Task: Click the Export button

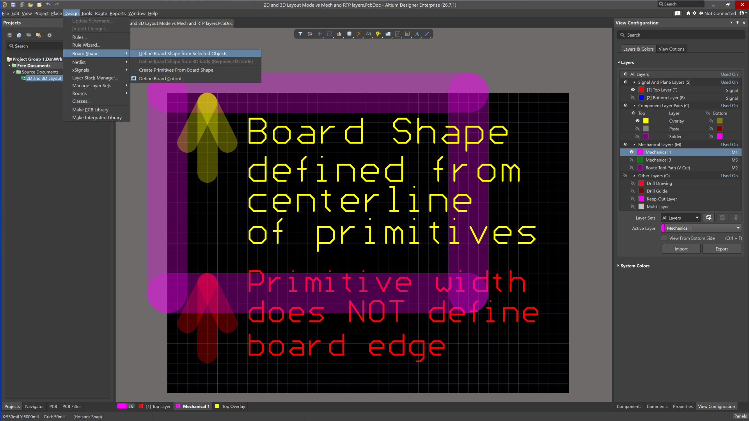Action: pyautogui.click(x=721, y=249)
